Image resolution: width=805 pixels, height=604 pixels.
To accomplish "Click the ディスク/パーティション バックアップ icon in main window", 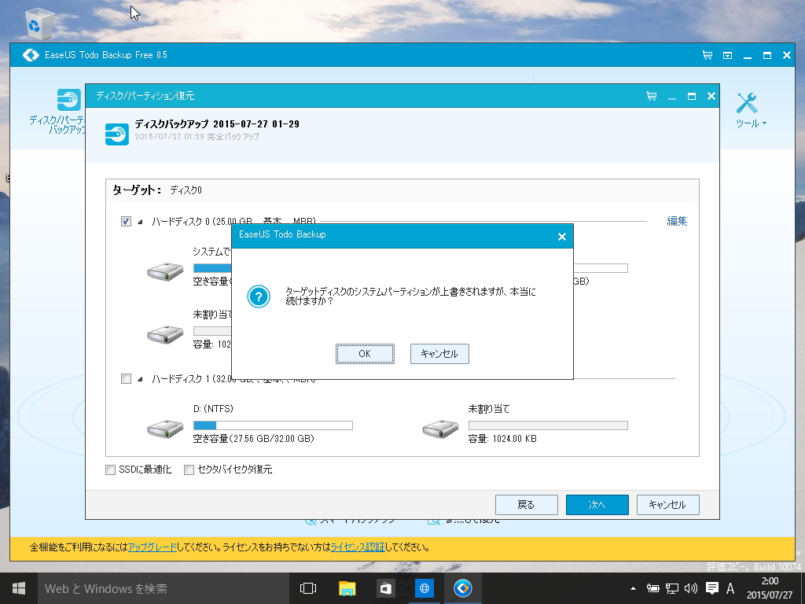I will click(x=69, y=100).
